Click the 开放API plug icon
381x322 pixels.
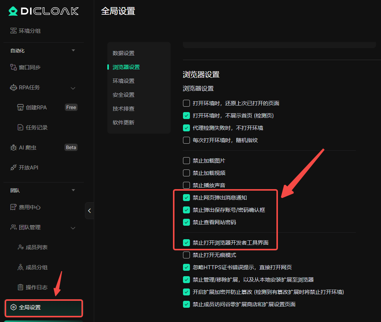pyautogui.click(x=14, y=168)
